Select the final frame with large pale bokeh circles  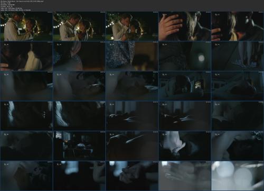point(238,176)
